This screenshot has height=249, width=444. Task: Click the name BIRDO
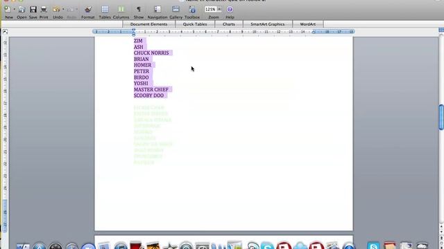tap(142, 77)
